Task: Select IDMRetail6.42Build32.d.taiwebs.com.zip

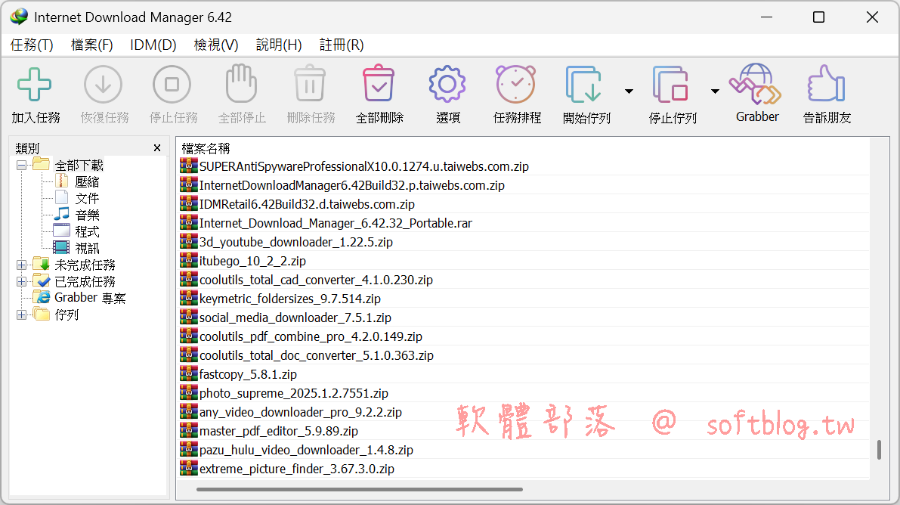Action: (297, 205)
